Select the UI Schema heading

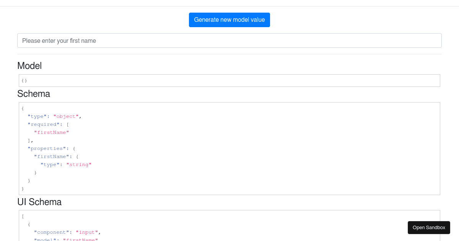39,202
